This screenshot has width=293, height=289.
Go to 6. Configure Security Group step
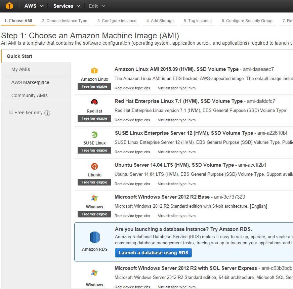[x=247, y=21]
